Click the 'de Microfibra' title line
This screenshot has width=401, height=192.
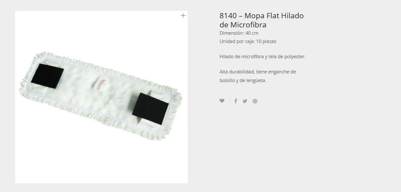243,25
